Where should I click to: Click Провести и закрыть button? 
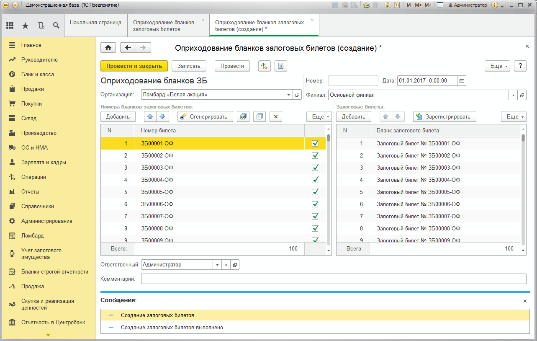click(134, 66)
